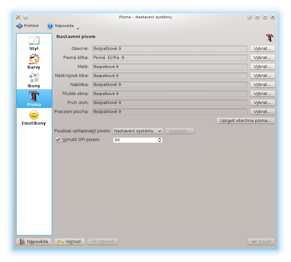Choose font for Malé via Vybrat
Image resolution: width=291 pixels, height=262 pixels.
[x=262, y=67]
